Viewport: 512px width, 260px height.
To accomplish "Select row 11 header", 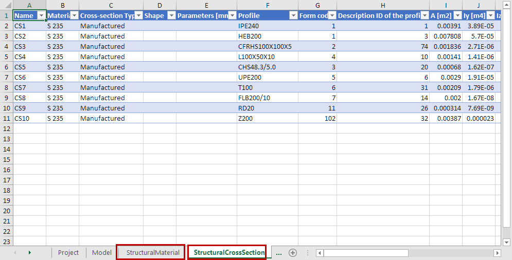I will pos(7,118).
